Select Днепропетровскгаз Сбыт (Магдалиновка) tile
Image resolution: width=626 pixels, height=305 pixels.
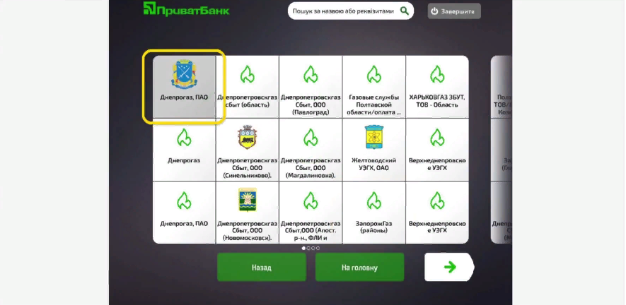311,150
